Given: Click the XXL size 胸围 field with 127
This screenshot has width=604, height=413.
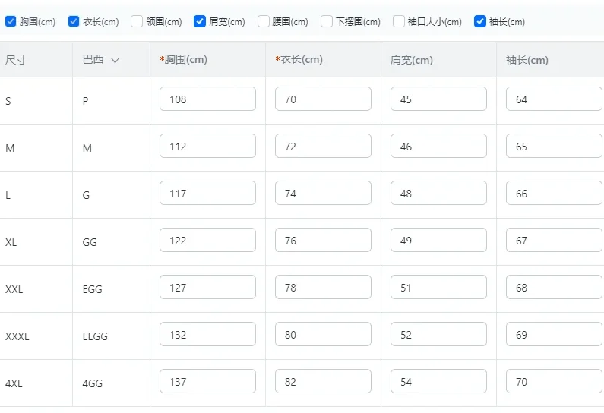Looking at the screenshot, I should pyautogui.click(x=207, y=287).
